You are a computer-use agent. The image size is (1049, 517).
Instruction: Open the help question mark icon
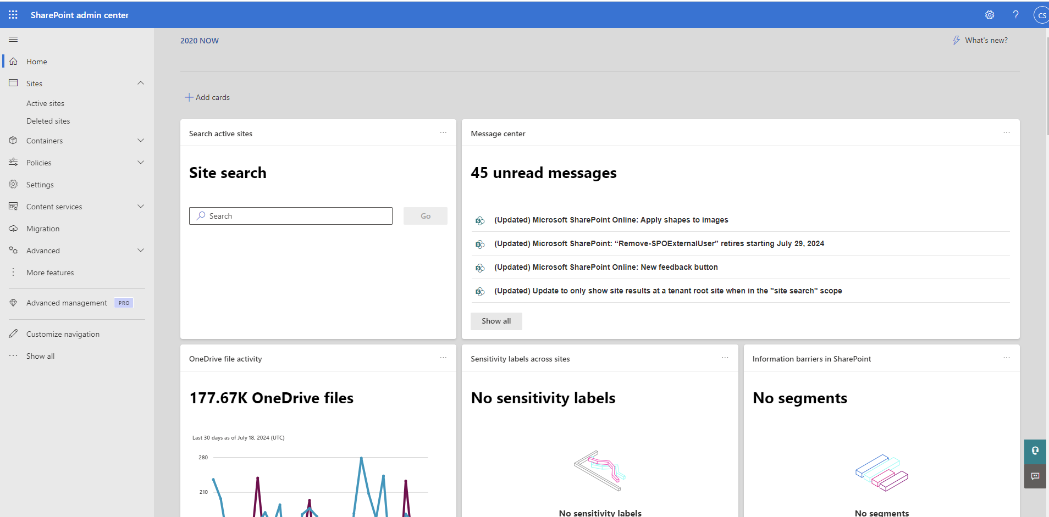coord(1015,15)
